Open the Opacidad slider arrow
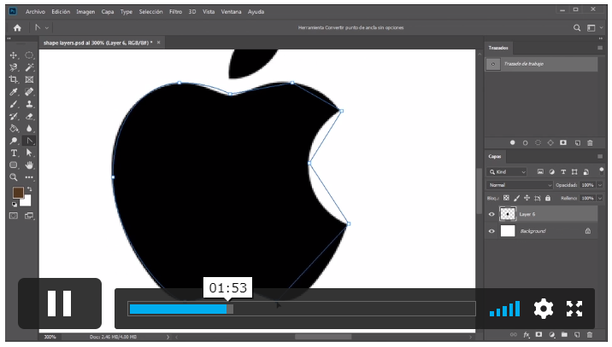This screenshot has width=612, height=347. [x=600, y=185]
